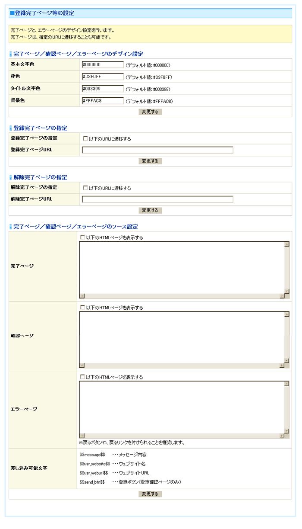
Task: Click the 解除完了ページURL text field
Action: coord(157,199)
